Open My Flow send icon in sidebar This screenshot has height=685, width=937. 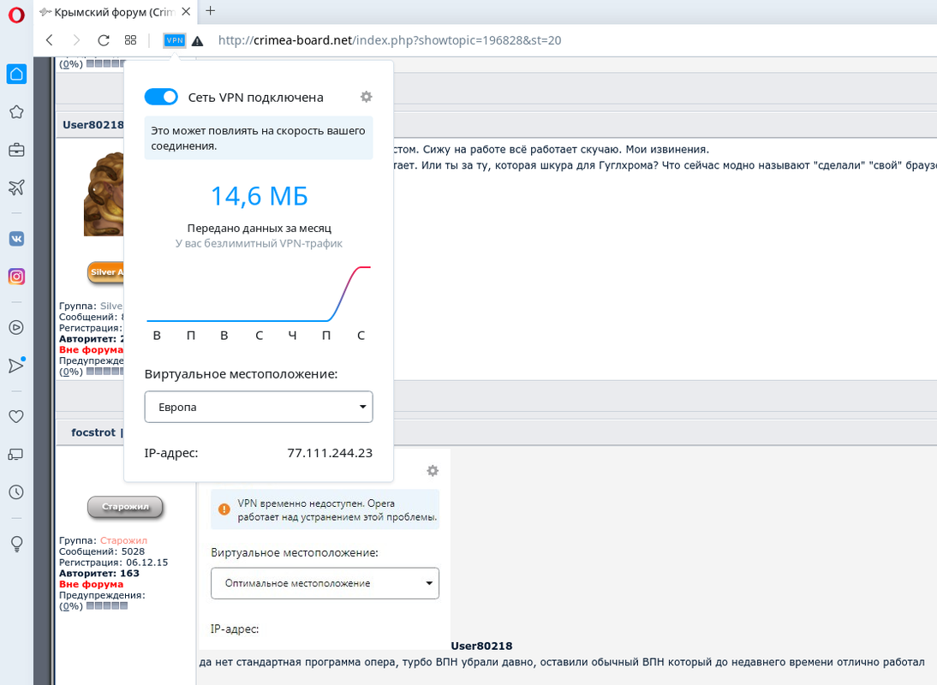(x=17, y=366)
